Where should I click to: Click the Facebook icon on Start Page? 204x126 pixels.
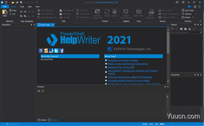coord(62,51)
